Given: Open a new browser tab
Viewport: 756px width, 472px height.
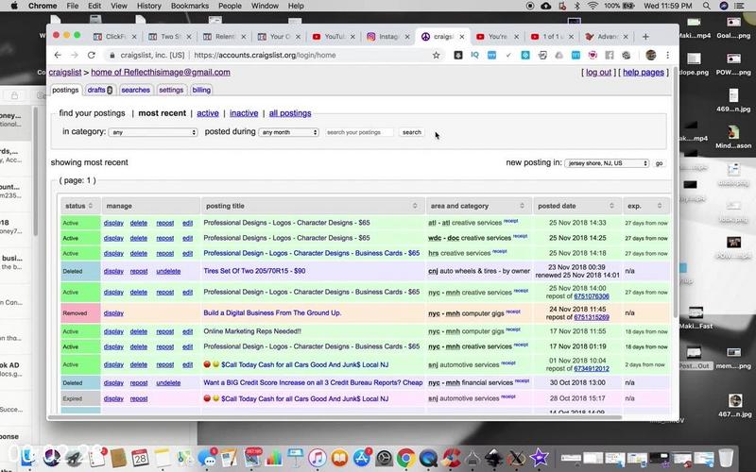Looking at the screenshot, I should tap(645, 37).
